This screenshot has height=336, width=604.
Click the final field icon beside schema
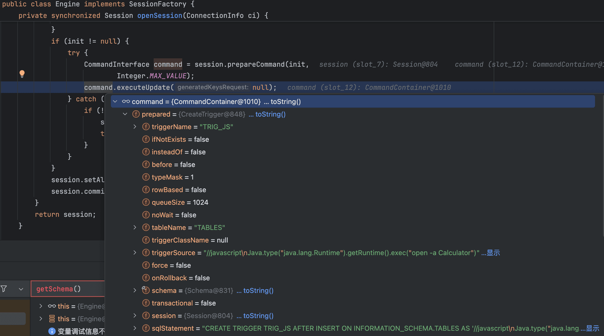[146, 290]
